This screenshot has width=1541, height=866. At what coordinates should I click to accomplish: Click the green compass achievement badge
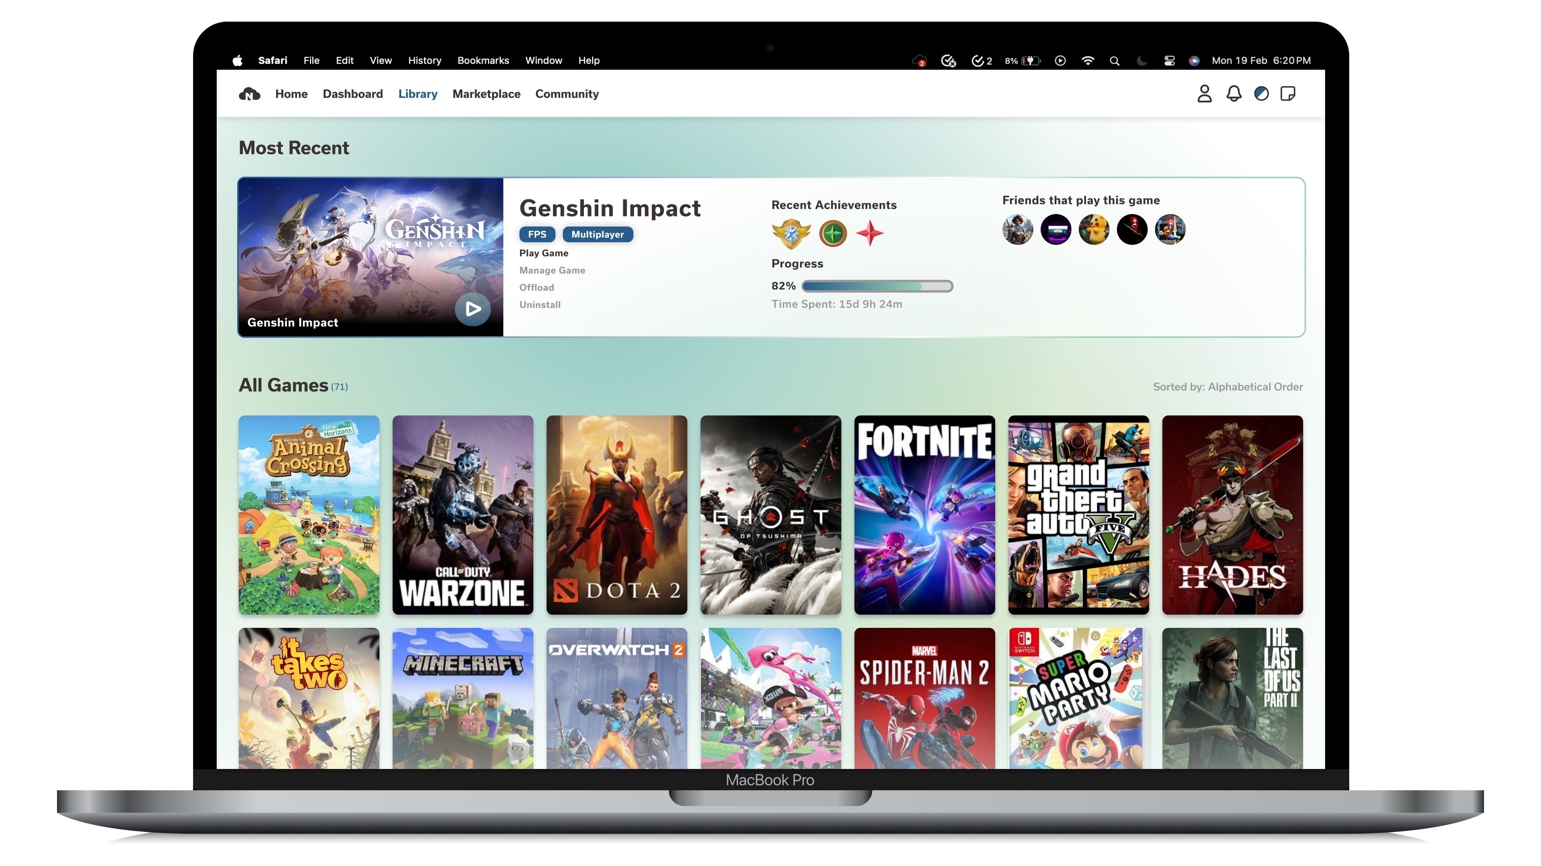[x=833, y=233]
